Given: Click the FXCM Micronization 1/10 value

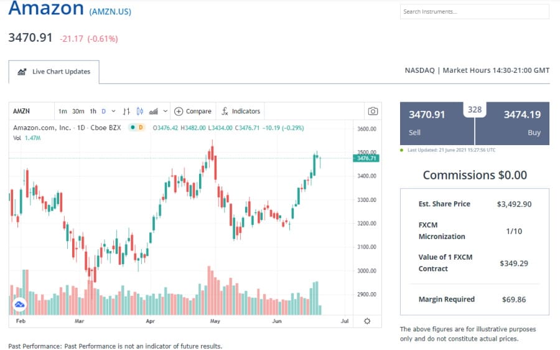Looking at the screenshot, I should click(x=514, y=231).
